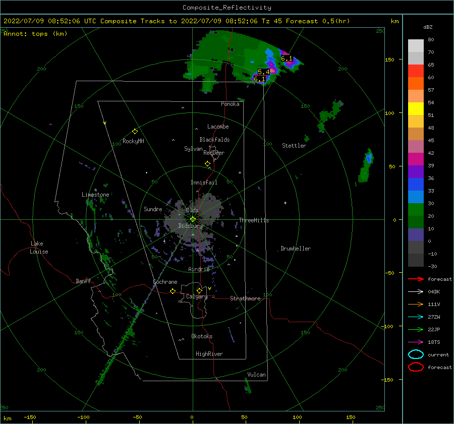
Task: Click the Sylvan label
Action: tap(193, 149)
